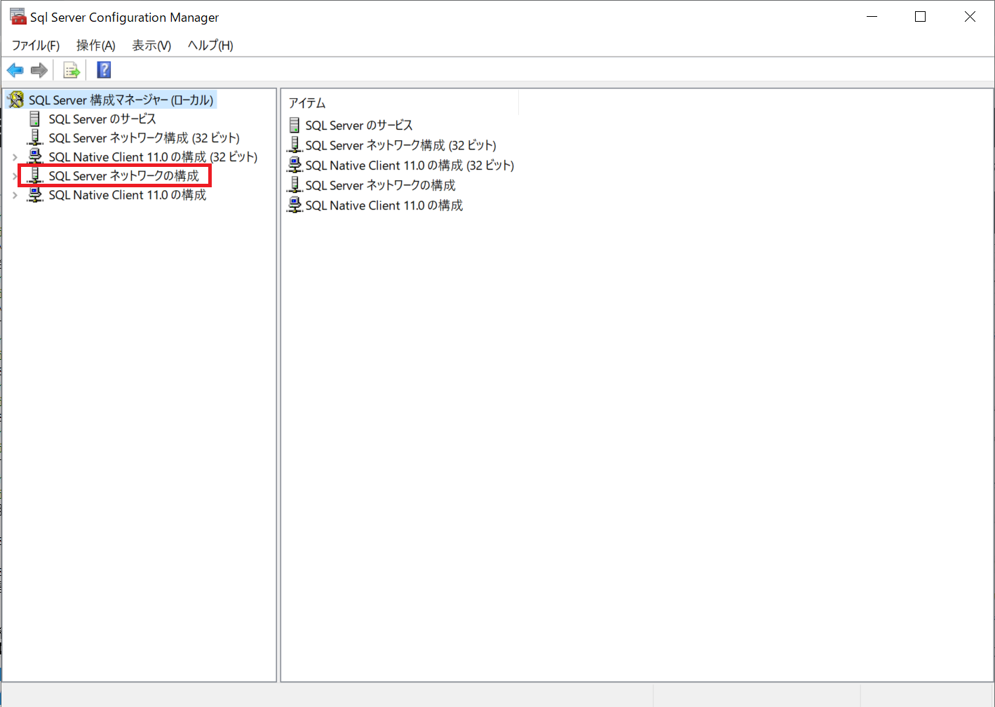Open the Help toolbar icon
The width and height of the screenshot is (995, 707).
pos(104,70)
